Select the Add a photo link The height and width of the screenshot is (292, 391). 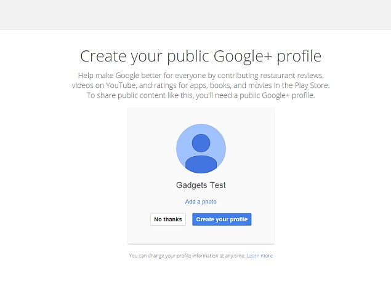(201, 202)
